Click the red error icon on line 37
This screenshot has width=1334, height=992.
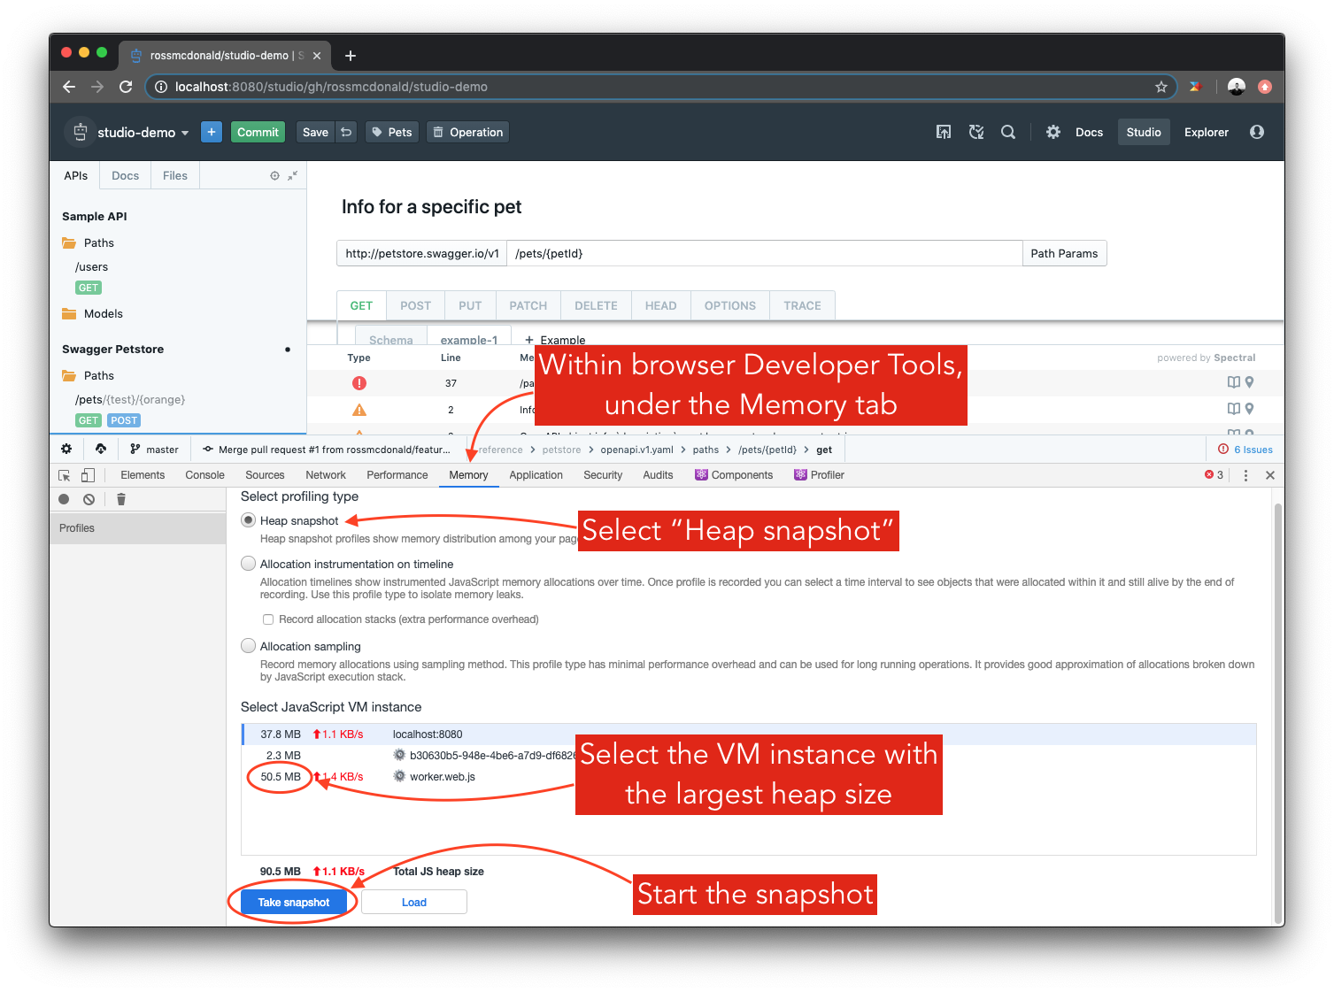[359, 383]
